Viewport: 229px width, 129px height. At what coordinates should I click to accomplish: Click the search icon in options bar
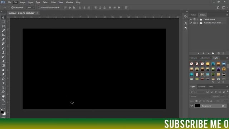[218, 8]
